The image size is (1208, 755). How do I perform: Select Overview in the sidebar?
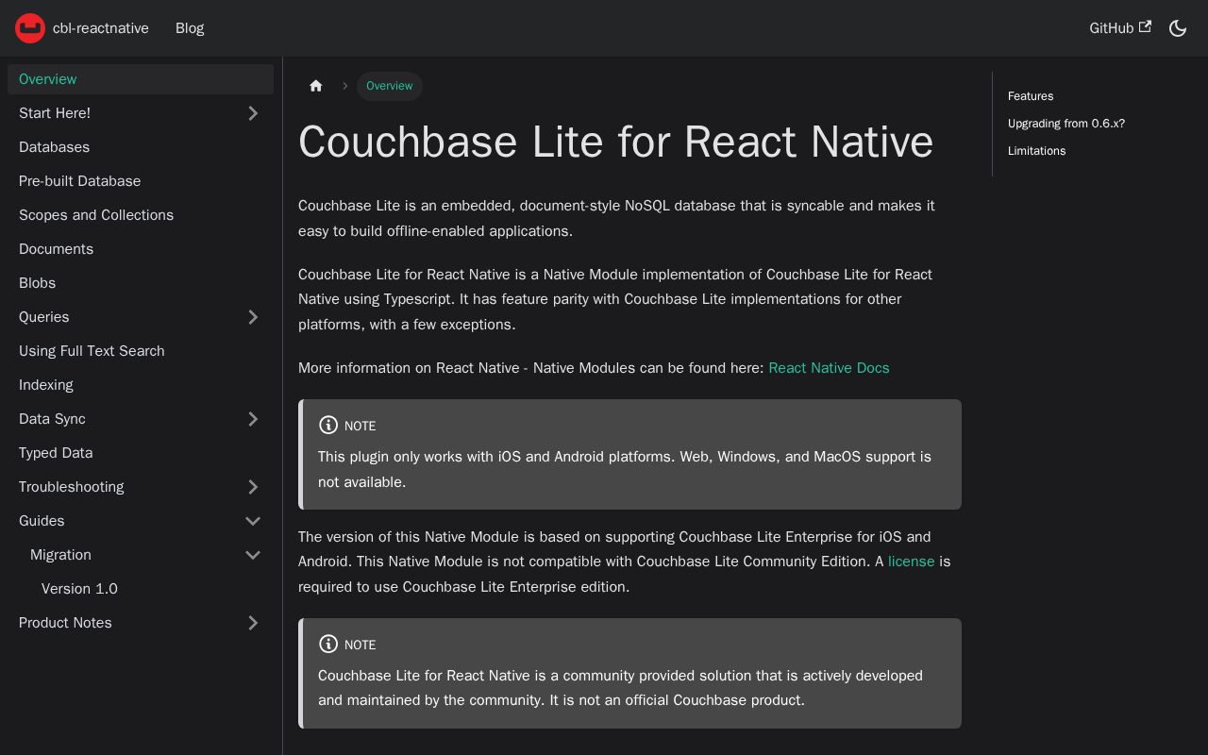(x=141, y=79)
